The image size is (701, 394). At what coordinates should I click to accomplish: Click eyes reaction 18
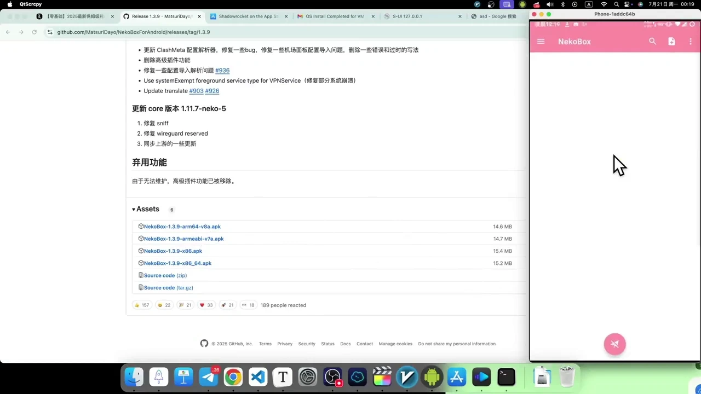click(248, 305)
